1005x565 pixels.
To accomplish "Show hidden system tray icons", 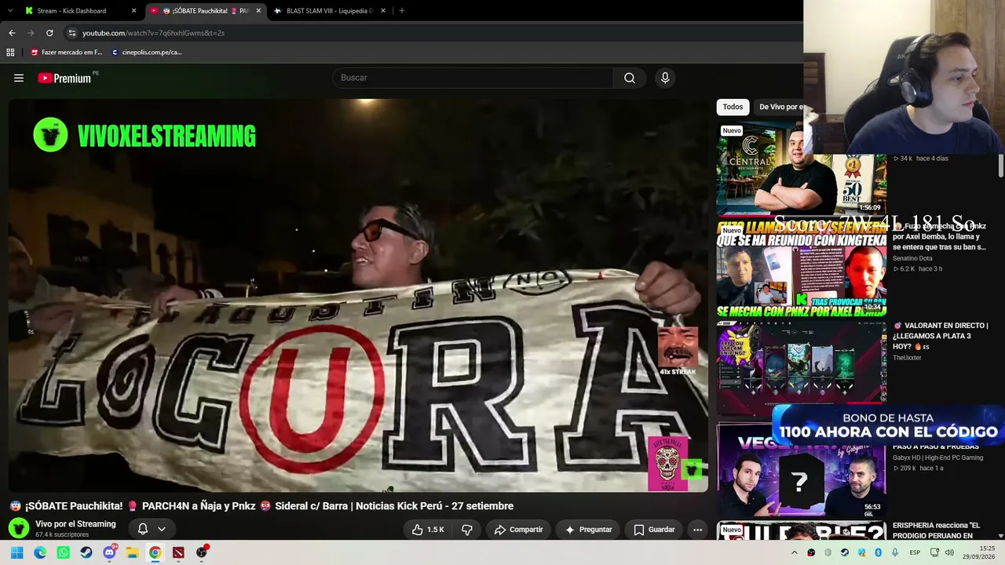I will tap(794, 552).
